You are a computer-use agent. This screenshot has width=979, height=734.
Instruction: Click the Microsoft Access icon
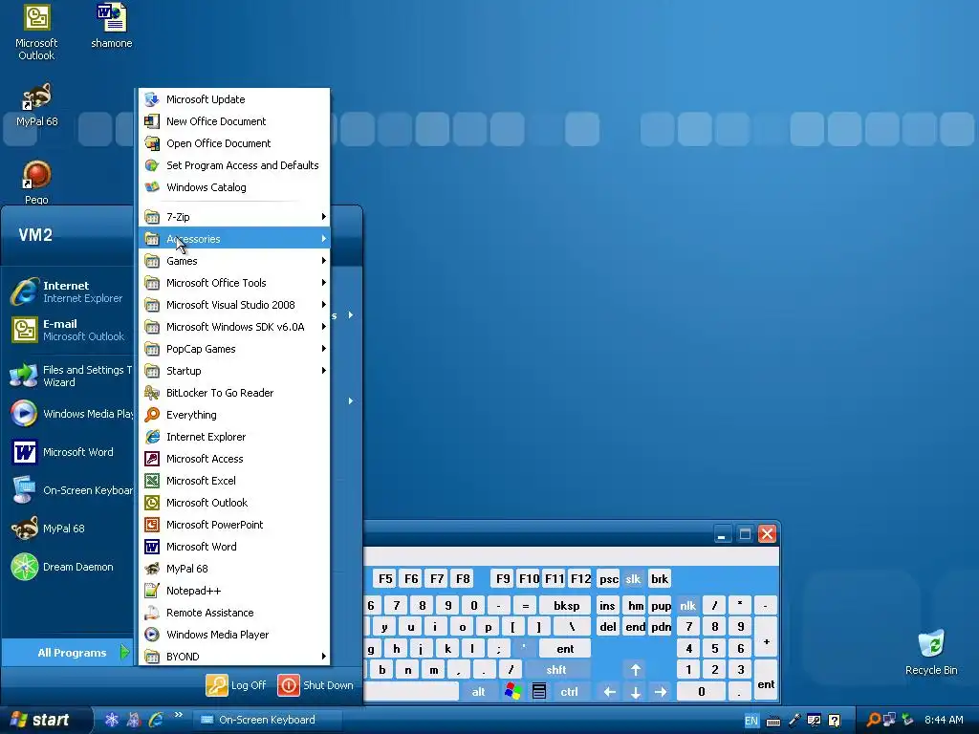point(152,459)
